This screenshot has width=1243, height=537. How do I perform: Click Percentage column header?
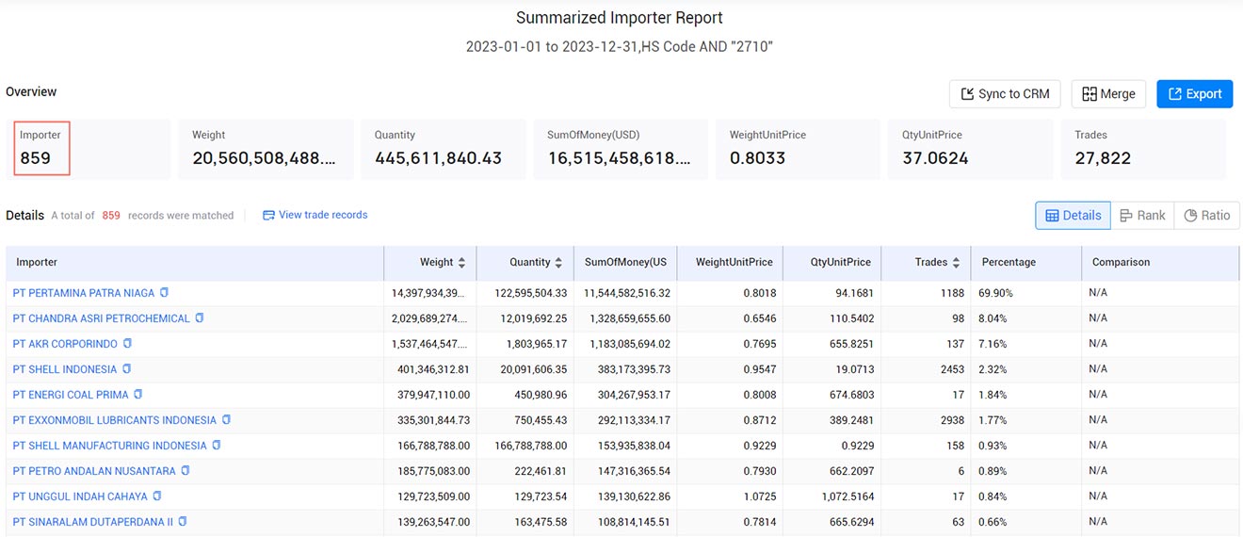[x=1026, y=263]
